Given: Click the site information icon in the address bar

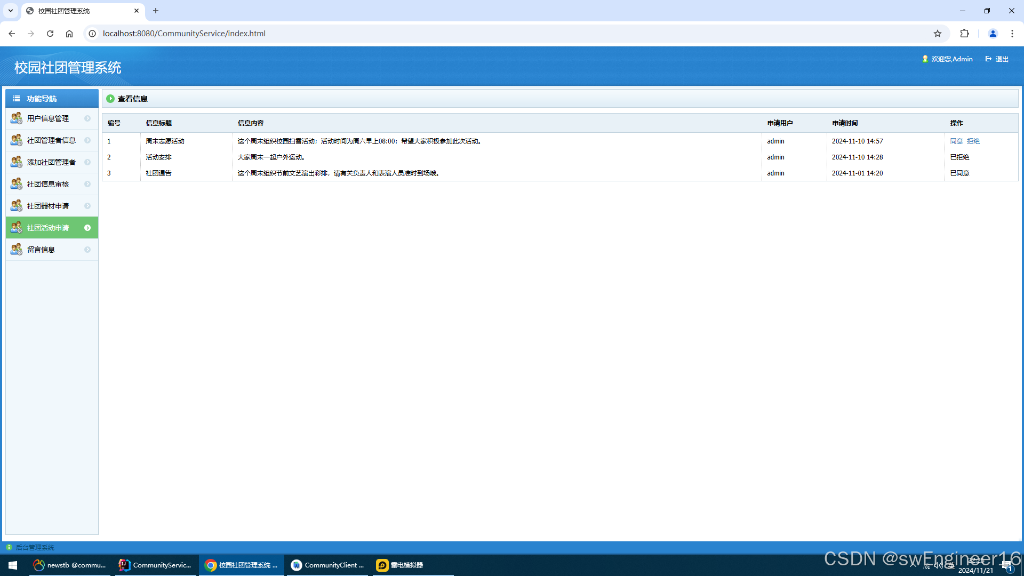Looking at the screenshot, I should [x=92, y=34].
